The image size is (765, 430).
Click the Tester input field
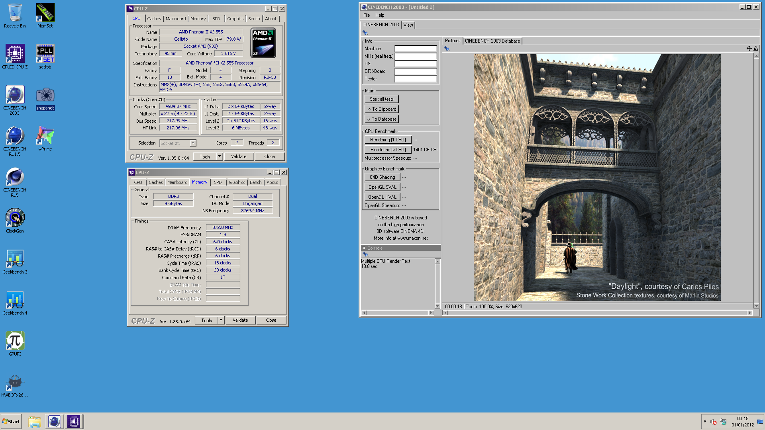click(416, 79)
